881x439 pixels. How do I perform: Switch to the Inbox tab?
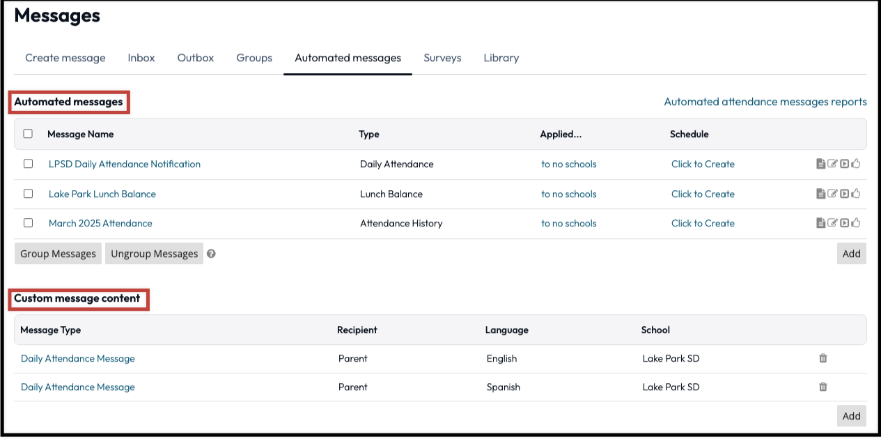[141, 58]
